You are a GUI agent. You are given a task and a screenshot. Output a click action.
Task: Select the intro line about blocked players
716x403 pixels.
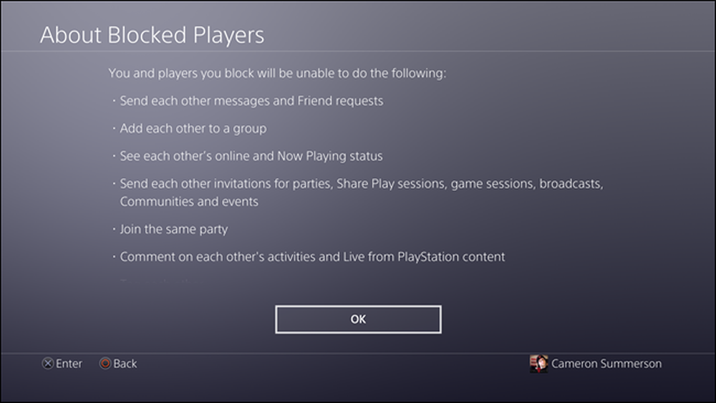(x=277, y=73)
